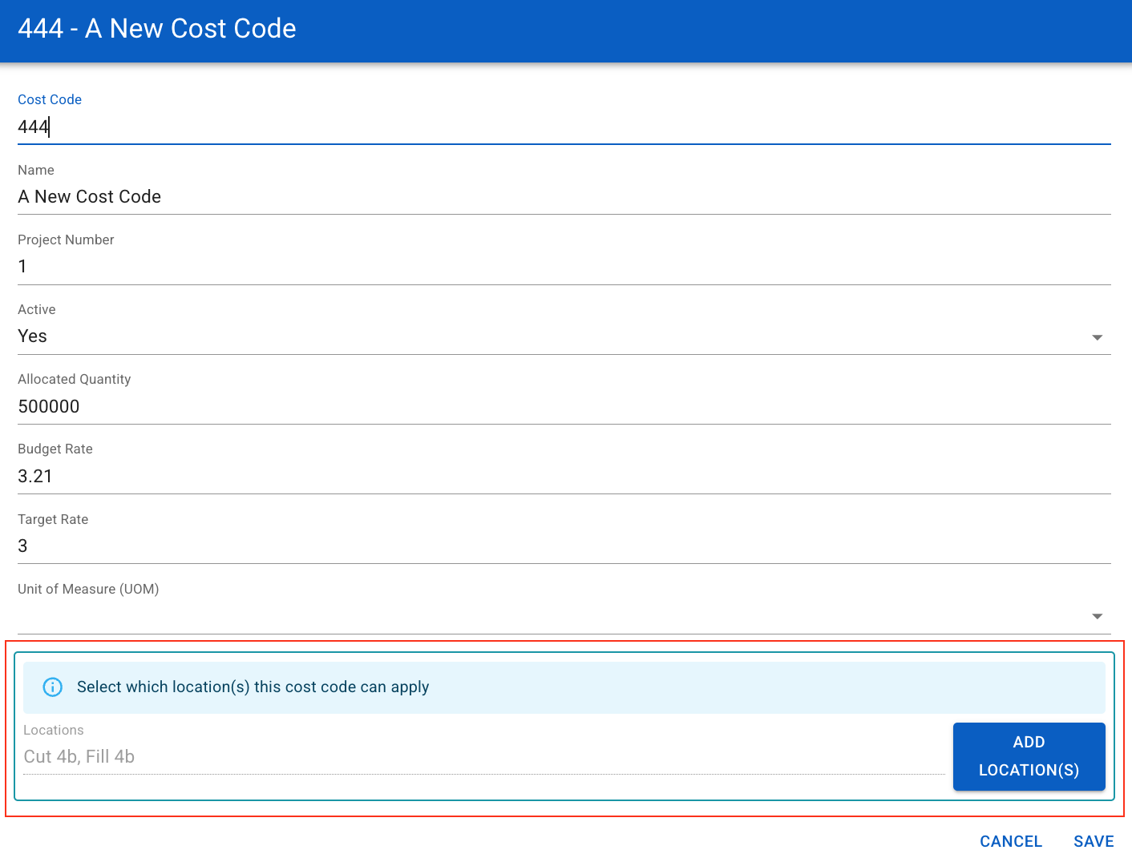Select the 'Yes' value in Active field
This screenshot has width=1132, height=862.
click(33, 336)
